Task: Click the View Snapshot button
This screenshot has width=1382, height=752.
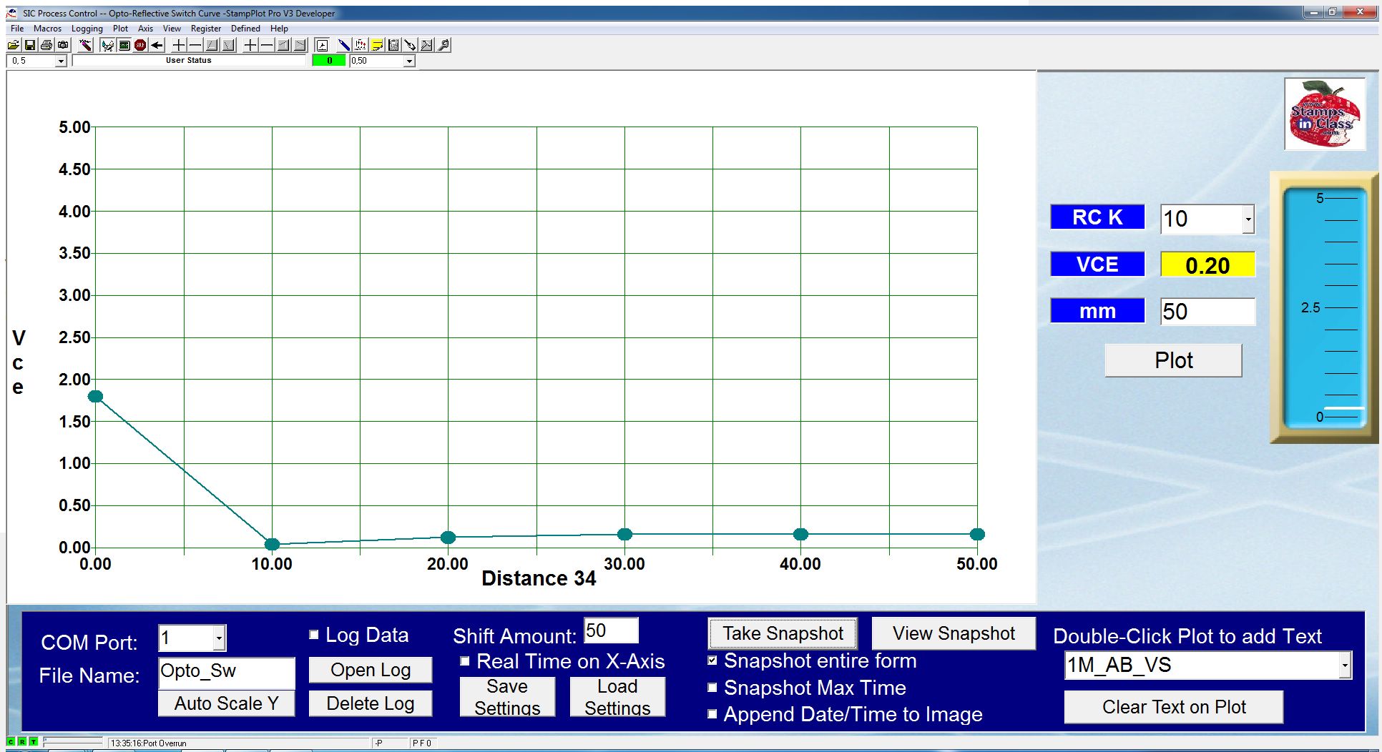Action: (954, 633)
